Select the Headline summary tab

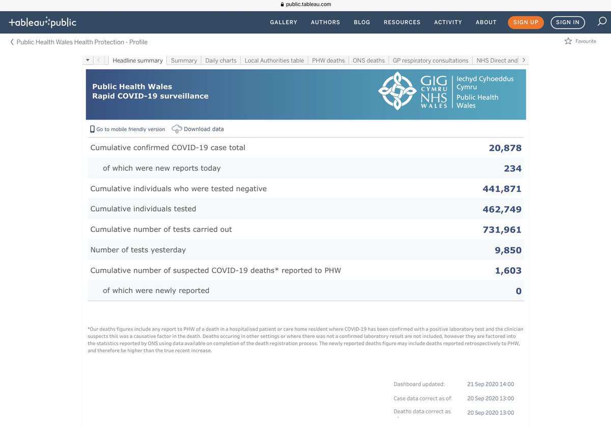coord(137,60)
